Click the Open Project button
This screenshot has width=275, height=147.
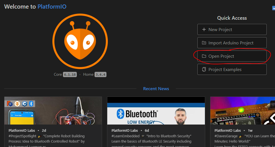[232, 56]
